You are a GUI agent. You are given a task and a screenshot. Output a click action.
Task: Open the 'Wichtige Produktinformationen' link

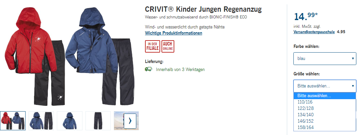coord(174,33)
